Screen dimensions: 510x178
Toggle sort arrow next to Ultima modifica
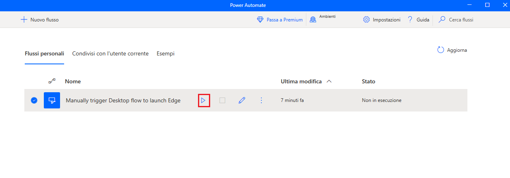coord(329,81)
